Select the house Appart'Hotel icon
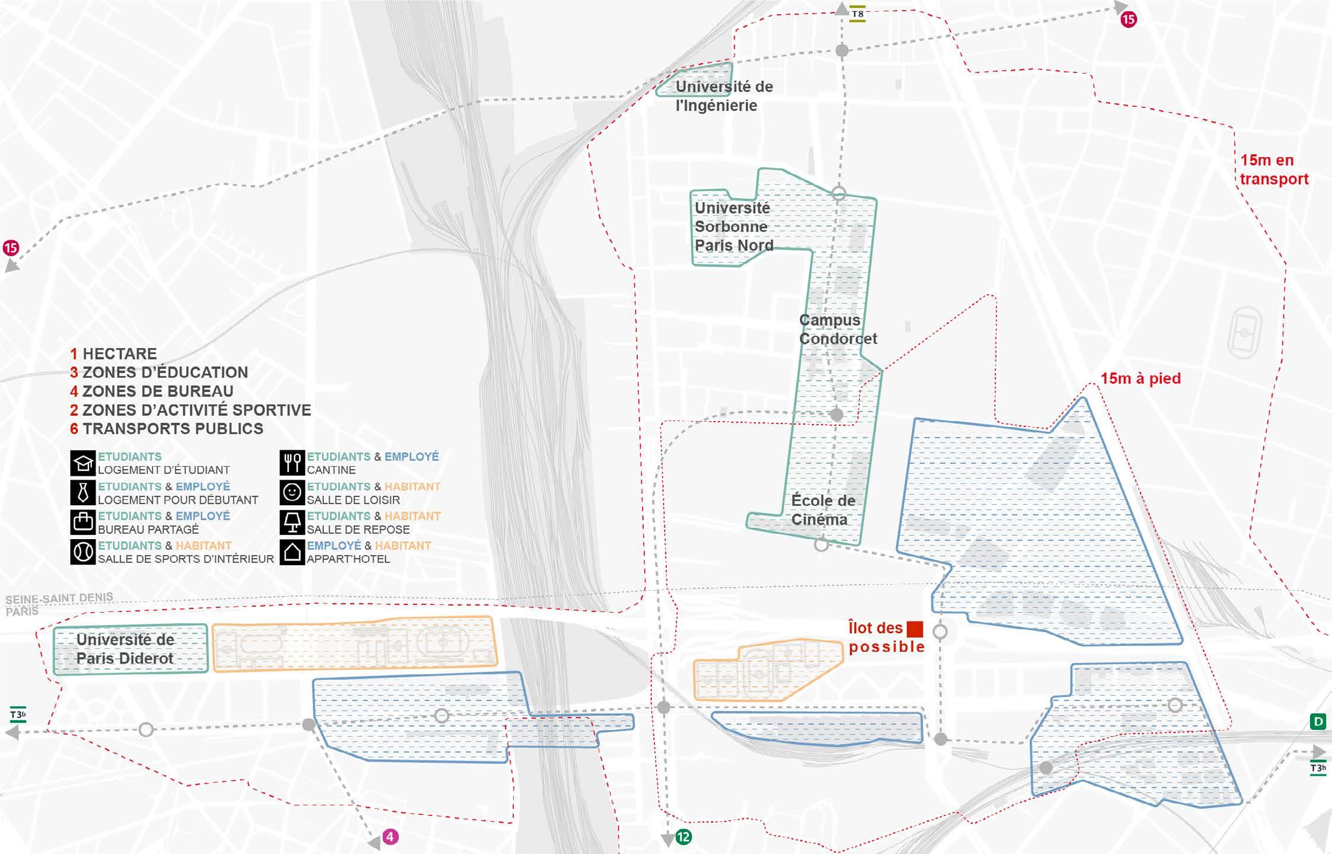The height and width of the screenshot is (854, 1332). pos(292,552)
